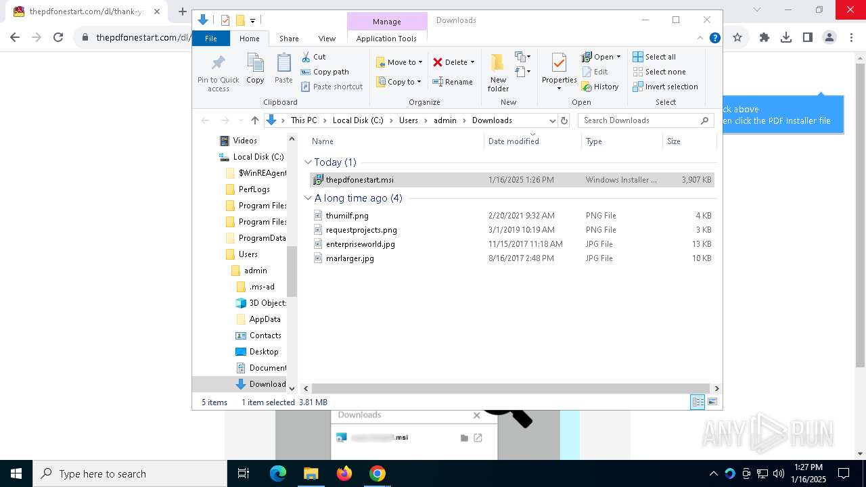Select the PerfLogs folder in the tree
866x487 pixels.
tap(254, 189)
